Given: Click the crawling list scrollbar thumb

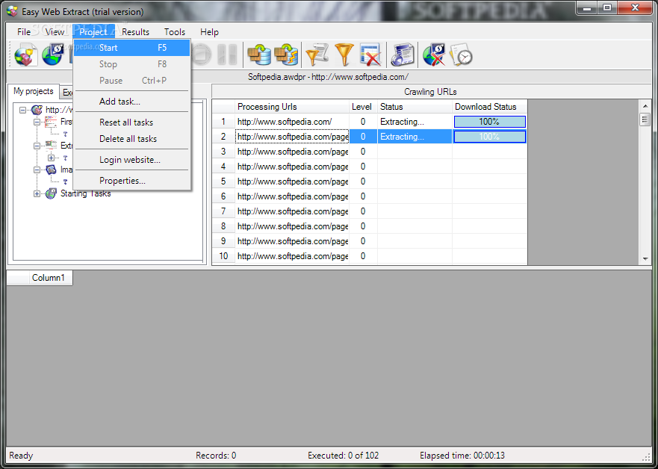Looking at the screenshot, I should tap(645, 119).
